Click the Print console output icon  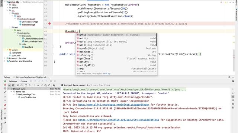[x=233, y=104]
